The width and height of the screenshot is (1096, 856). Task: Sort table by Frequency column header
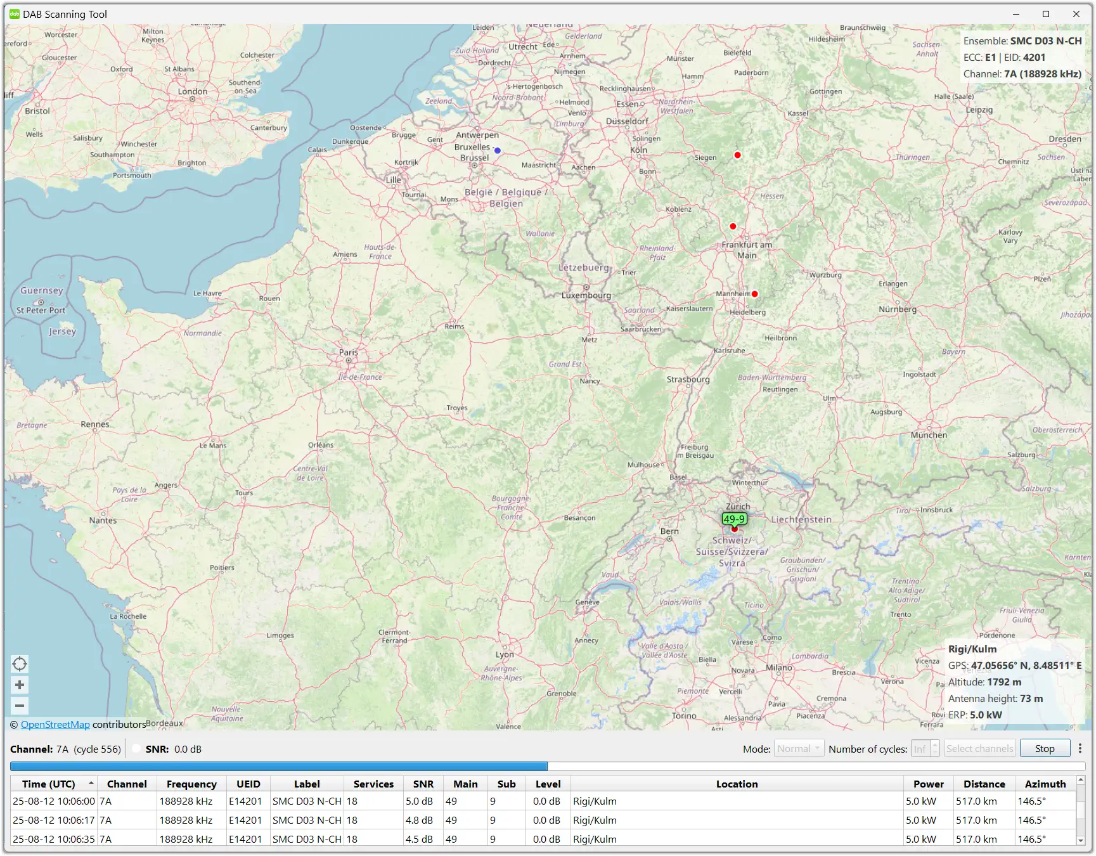(x=191, y=784)
